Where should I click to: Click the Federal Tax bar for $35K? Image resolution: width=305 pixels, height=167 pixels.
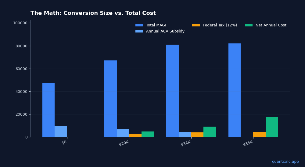(x=259, y=135)
